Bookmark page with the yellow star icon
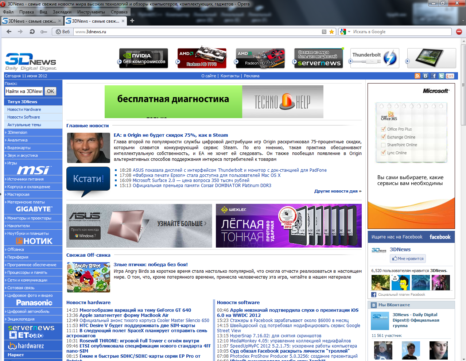The width and height of the screenshot is (466, 361). [x=331, y=32]
